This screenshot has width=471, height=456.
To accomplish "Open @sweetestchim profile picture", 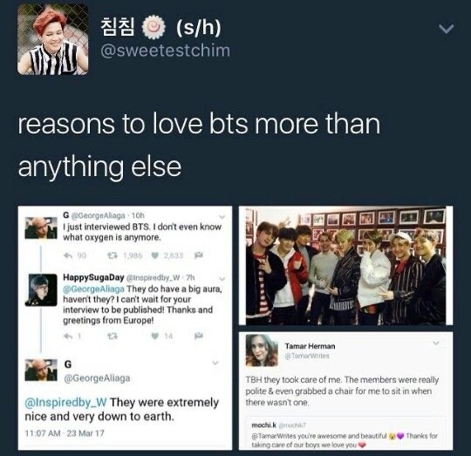I will tap(53, 39).
